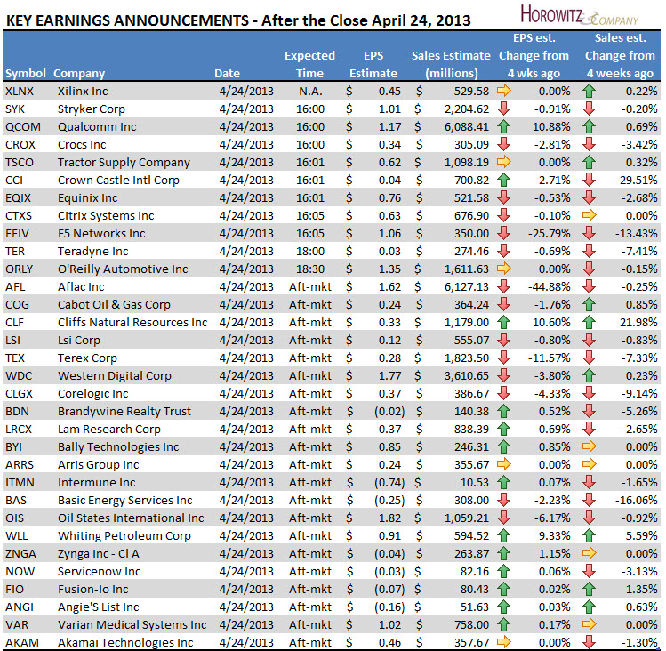
Task: Select Corelogic Inc company name
Action: (92, 394)
